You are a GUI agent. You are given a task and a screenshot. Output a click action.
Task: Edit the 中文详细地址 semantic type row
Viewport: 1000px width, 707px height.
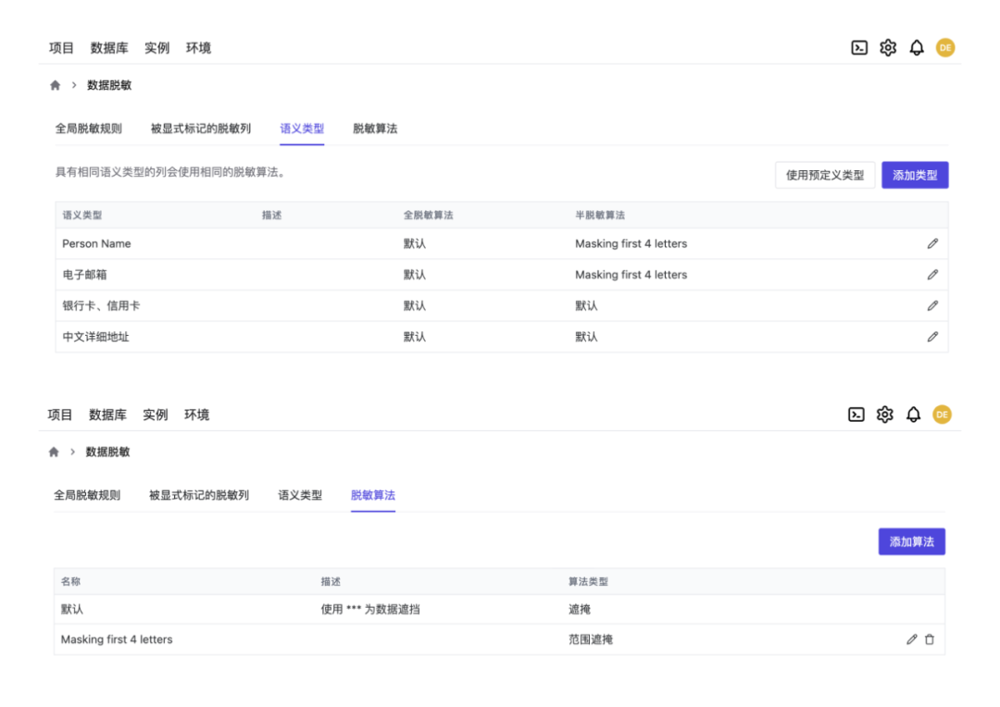point(932,337)
